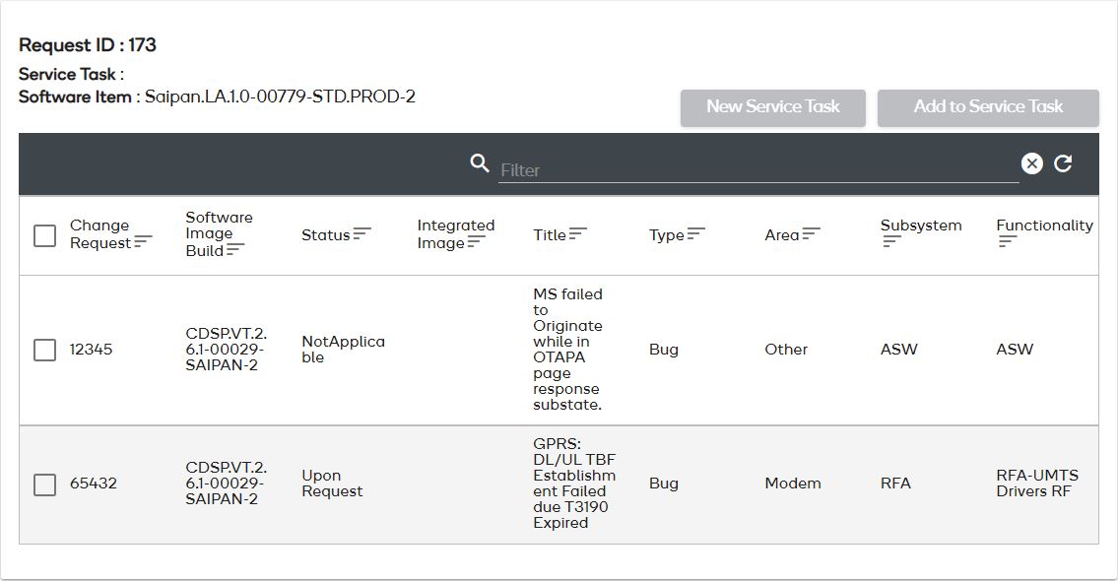1118x581 pixels.
Task: Click into the Filter text field
Action: click(x=758, y=169)
